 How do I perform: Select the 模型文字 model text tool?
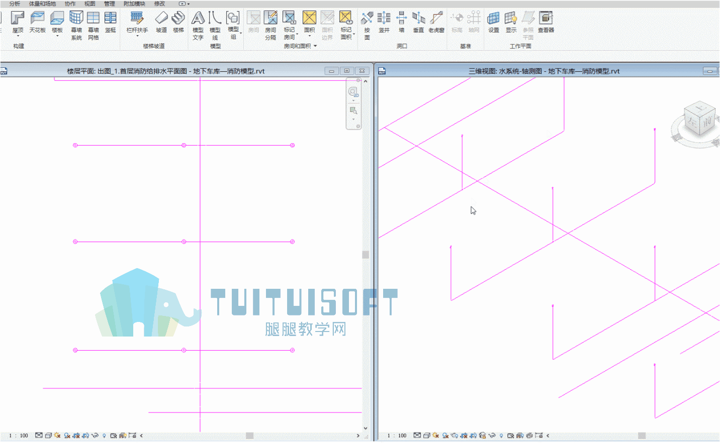[x=198, y=26]
